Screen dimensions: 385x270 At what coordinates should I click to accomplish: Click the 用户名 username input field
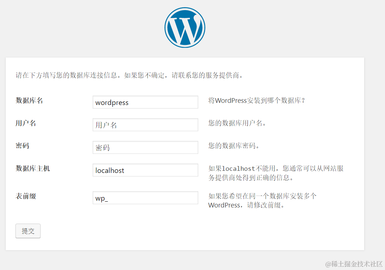145,125
